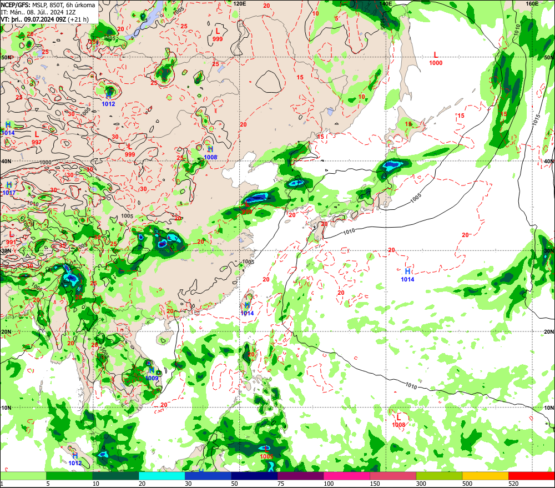Screen dimensions: 555x488
Task: Click the 160E longitude label
Action: pos(532,3)
